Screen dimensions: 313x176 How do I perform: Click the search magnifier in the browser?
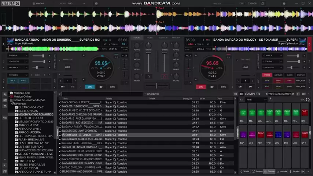coord(59,94)
